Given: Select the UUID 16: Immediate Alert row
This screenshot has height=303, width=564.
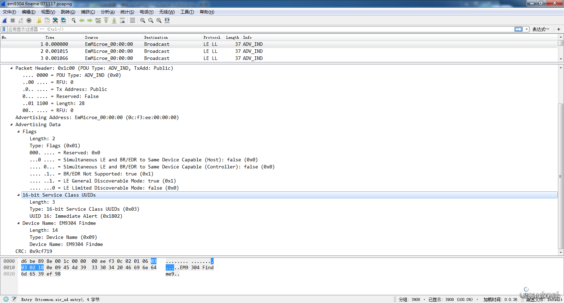Looking at the screenshot, I should tap(76, 216).
